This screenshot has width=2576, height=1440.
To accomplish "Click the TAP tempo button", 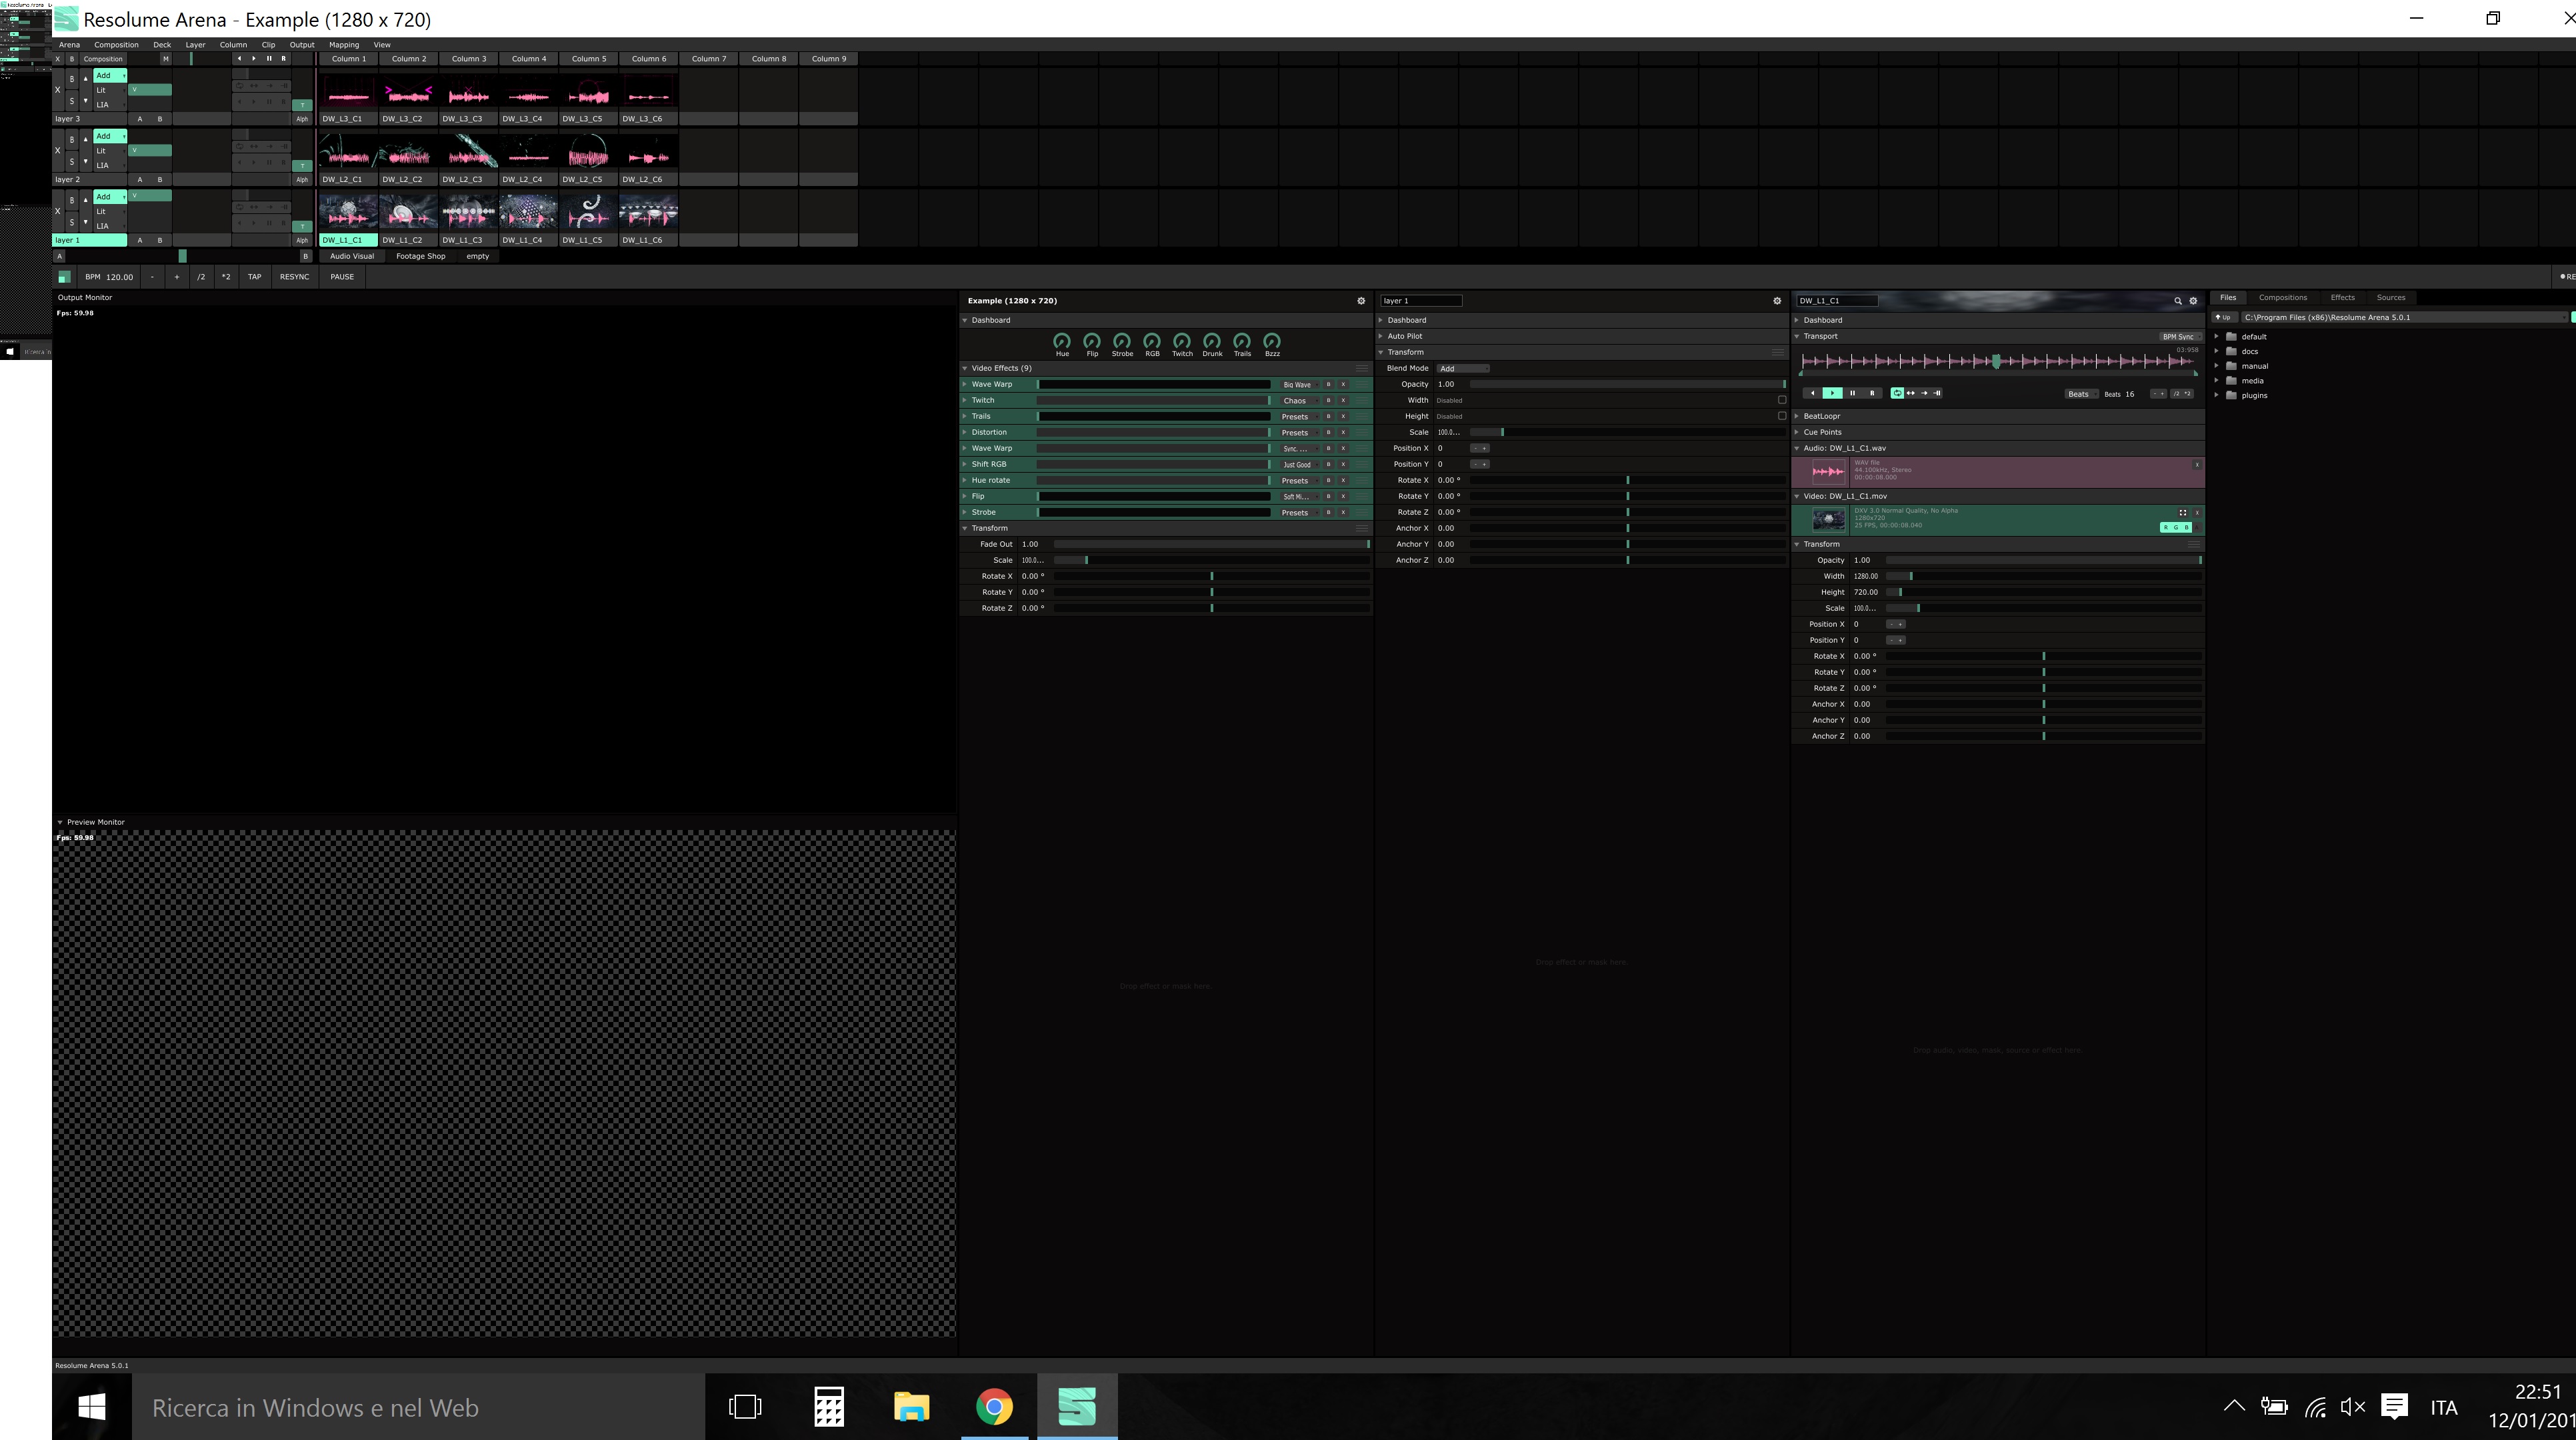I will click(254, 277).
